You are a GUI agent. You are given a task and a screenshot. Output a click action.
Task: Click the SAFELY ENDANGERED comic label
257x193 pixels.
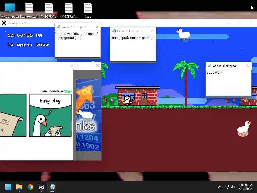[52, 91]
